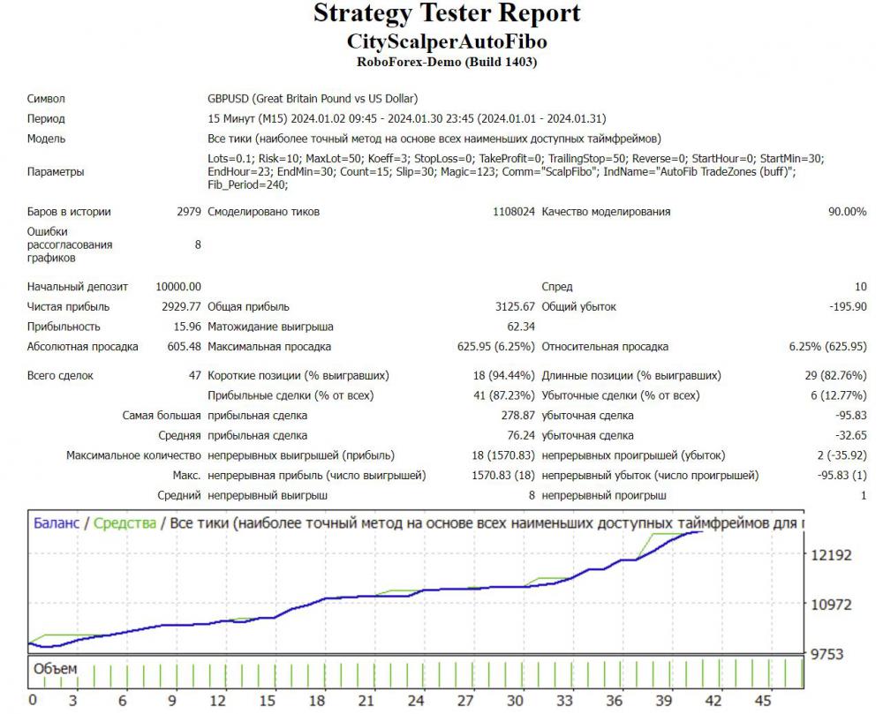Click the gross profit value 3125.67
Screen dimensions: 883x714
click(515, 307)
